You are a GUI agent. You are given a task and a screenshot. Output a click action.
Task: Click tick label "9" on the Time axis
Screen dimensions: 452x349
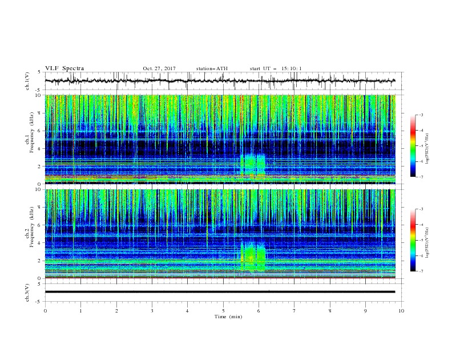(365, 311)
